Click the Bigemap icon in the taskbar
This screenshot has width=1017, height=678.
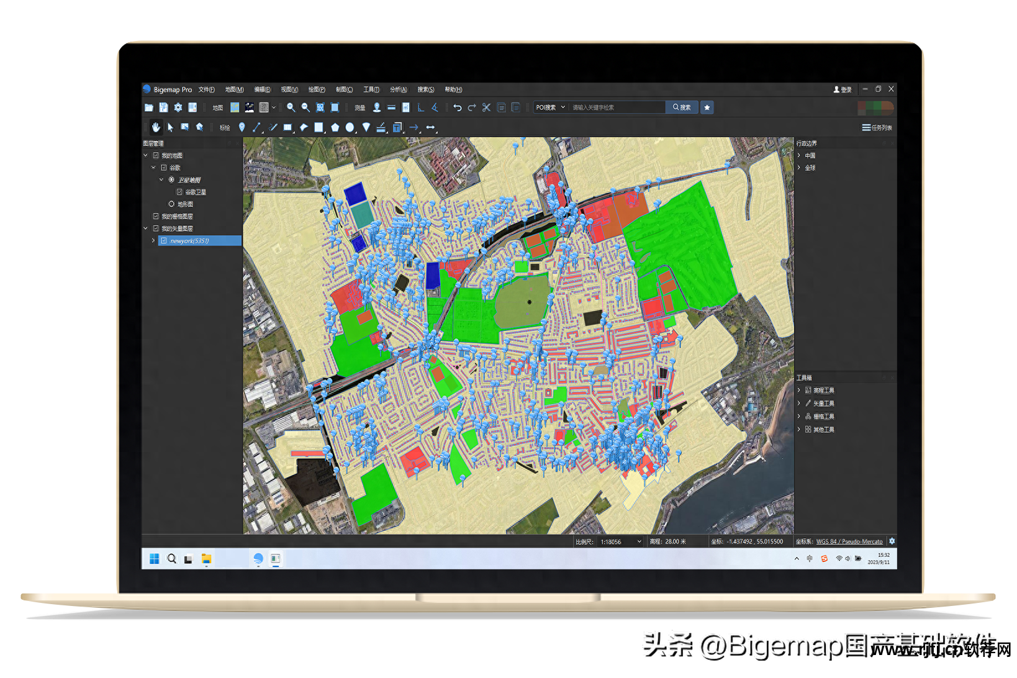pos(258,559)
